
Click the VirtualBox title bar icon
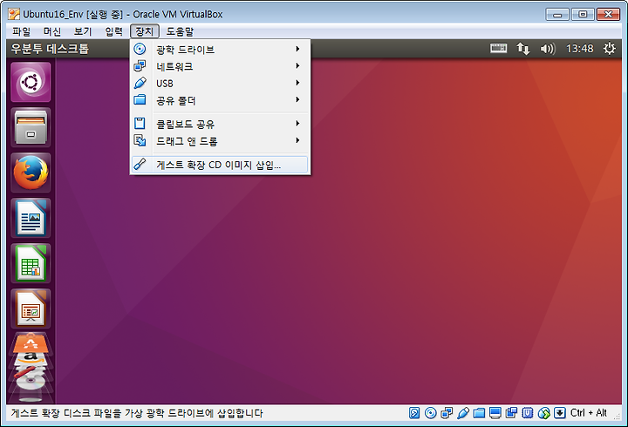click(x=14, y=14)
